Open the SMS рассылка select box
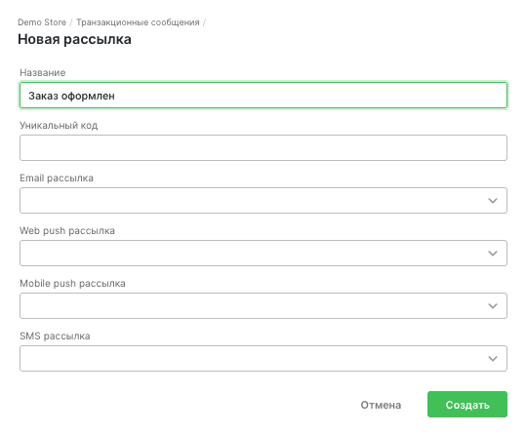 pos(263,359)
